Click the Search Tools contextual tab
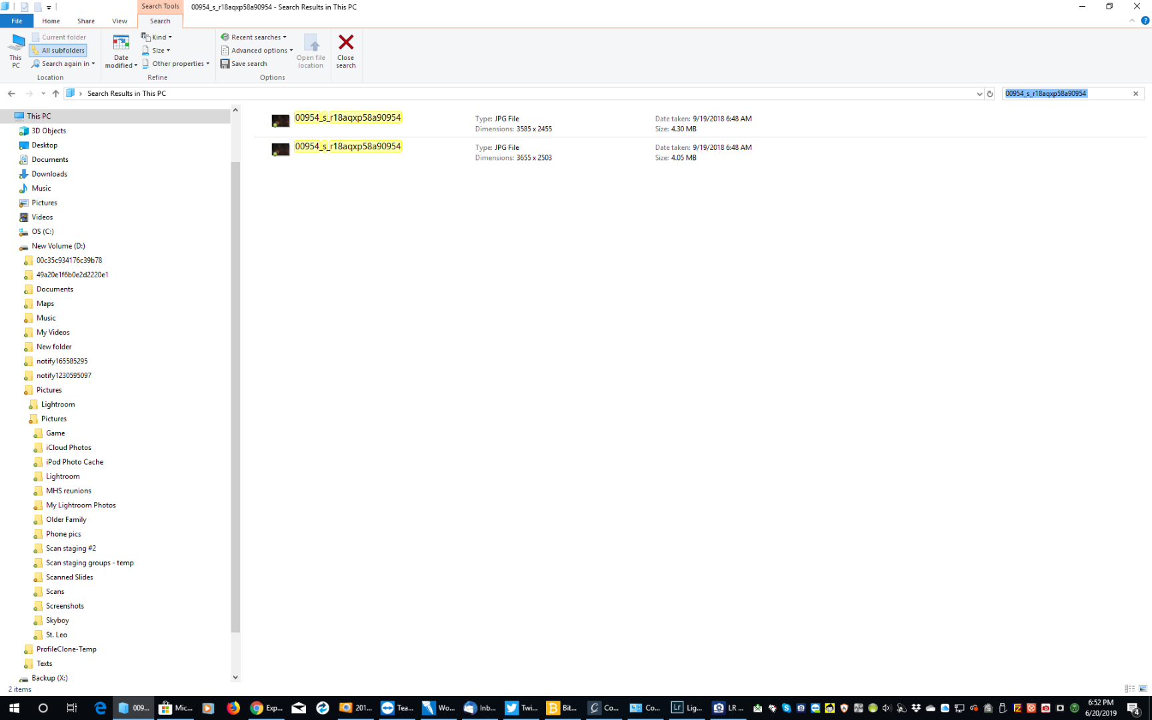1152x720 pixels. point(160,7)
